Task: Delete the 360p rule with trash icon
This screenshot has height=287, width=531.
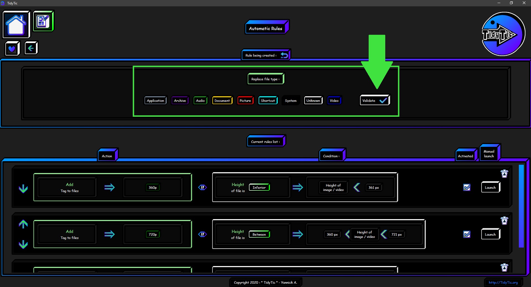Action: point(504,174)
